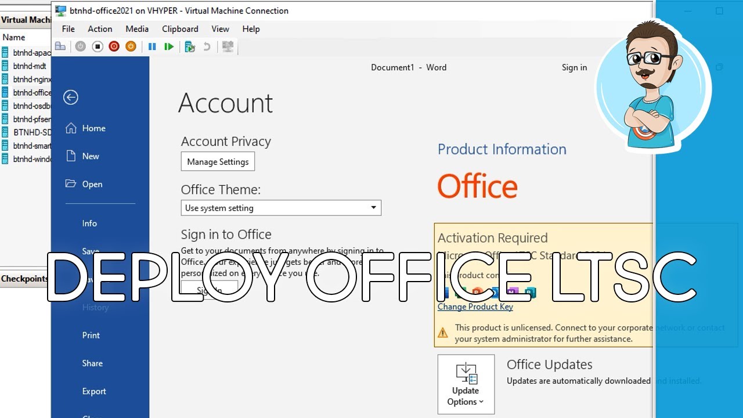
Task: Open the Update Options dropdown button
Action: 466,384
